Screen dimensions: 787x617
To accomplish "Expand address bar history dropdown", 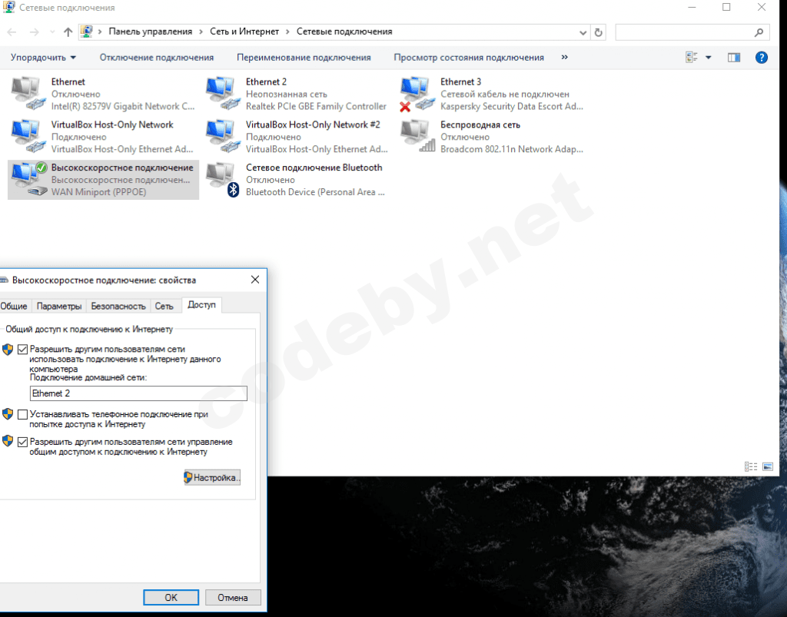I will [583, 32].
